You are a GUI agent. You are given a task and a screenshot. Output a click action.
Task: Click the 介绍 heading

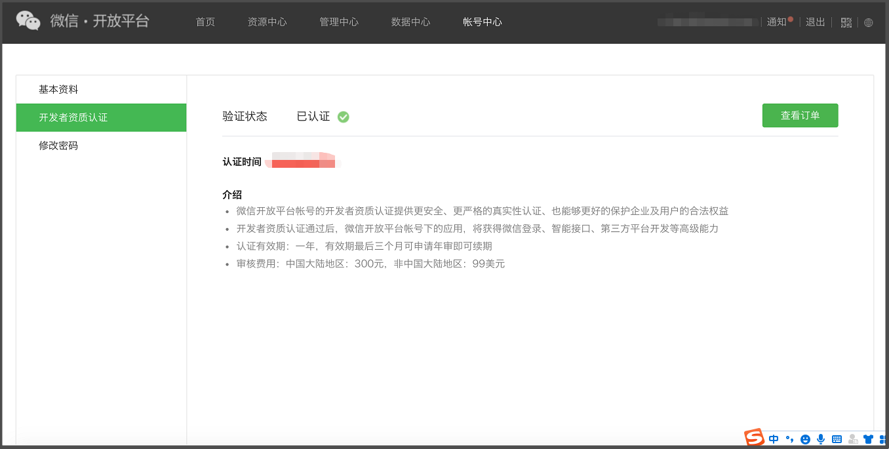pyautogui.click(x=232, y=195)
